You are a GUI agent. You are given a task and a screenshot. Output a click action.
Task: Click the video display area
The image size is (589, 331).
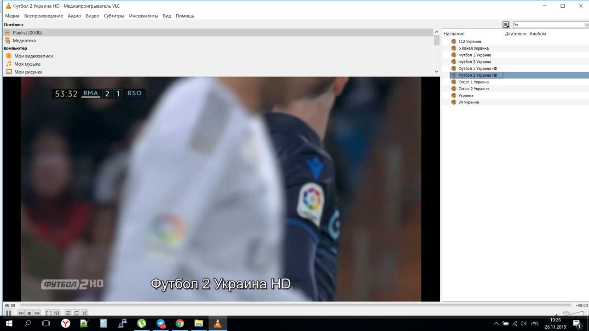tap(221, 189)
